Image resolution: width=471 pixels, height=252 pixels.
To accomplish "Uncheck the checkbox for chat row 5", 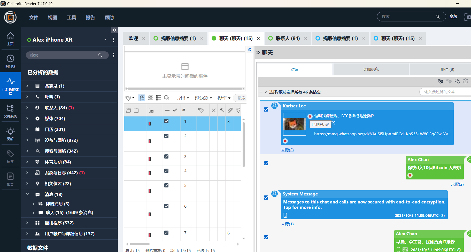I will pos(166,185).
